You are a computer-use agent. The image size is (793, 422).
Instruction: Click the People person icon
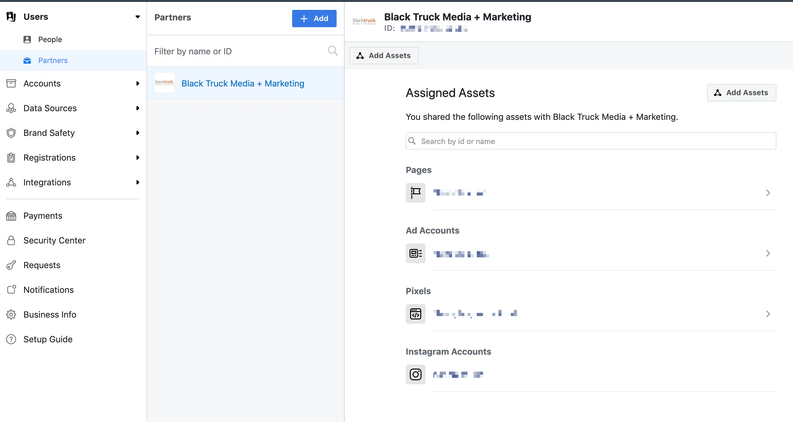click(27, 39)
